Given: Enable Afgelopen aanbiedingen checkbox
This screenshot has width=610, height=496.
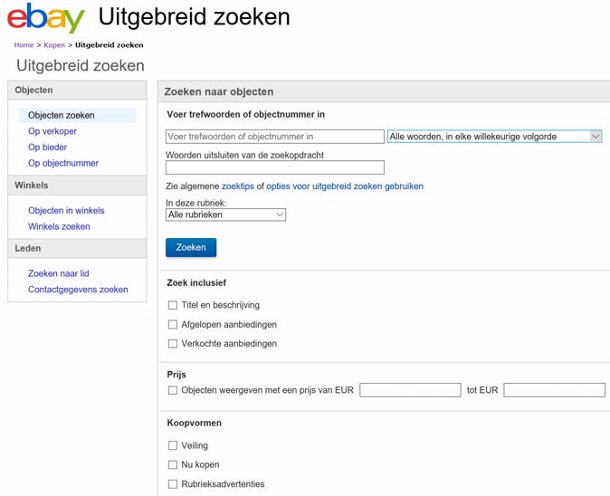Looking at the screenshot, I should [173, 325].
